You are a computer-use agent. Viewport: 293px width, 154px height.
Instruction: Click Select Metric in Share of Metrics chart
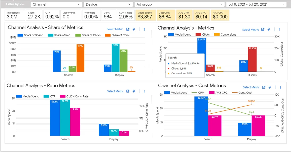(115, 29)
